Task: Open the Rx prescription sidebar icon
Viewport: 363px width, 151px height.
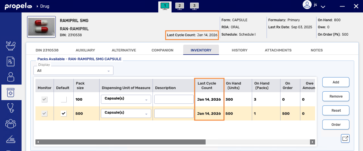Action: (x=10, y=61)
